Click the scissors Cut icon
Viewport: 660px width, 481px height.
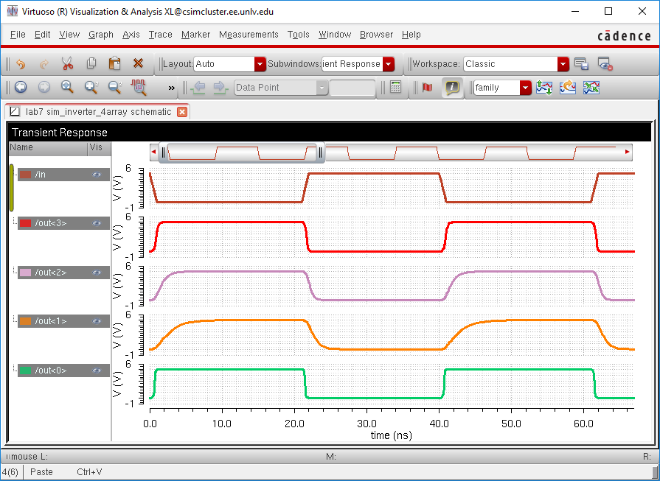(x=67, y=64)
